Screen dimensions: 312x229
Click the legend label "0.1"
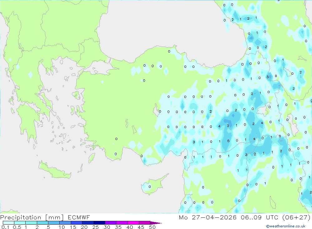pyautogui.click(x=5, y=227)
